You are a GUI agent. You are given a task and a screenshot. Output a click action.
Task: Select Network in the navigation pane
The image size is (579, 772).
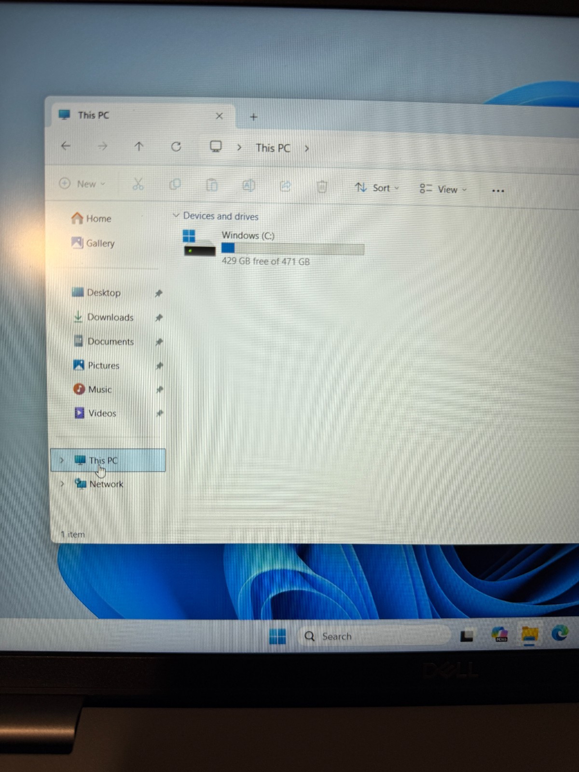99,483
